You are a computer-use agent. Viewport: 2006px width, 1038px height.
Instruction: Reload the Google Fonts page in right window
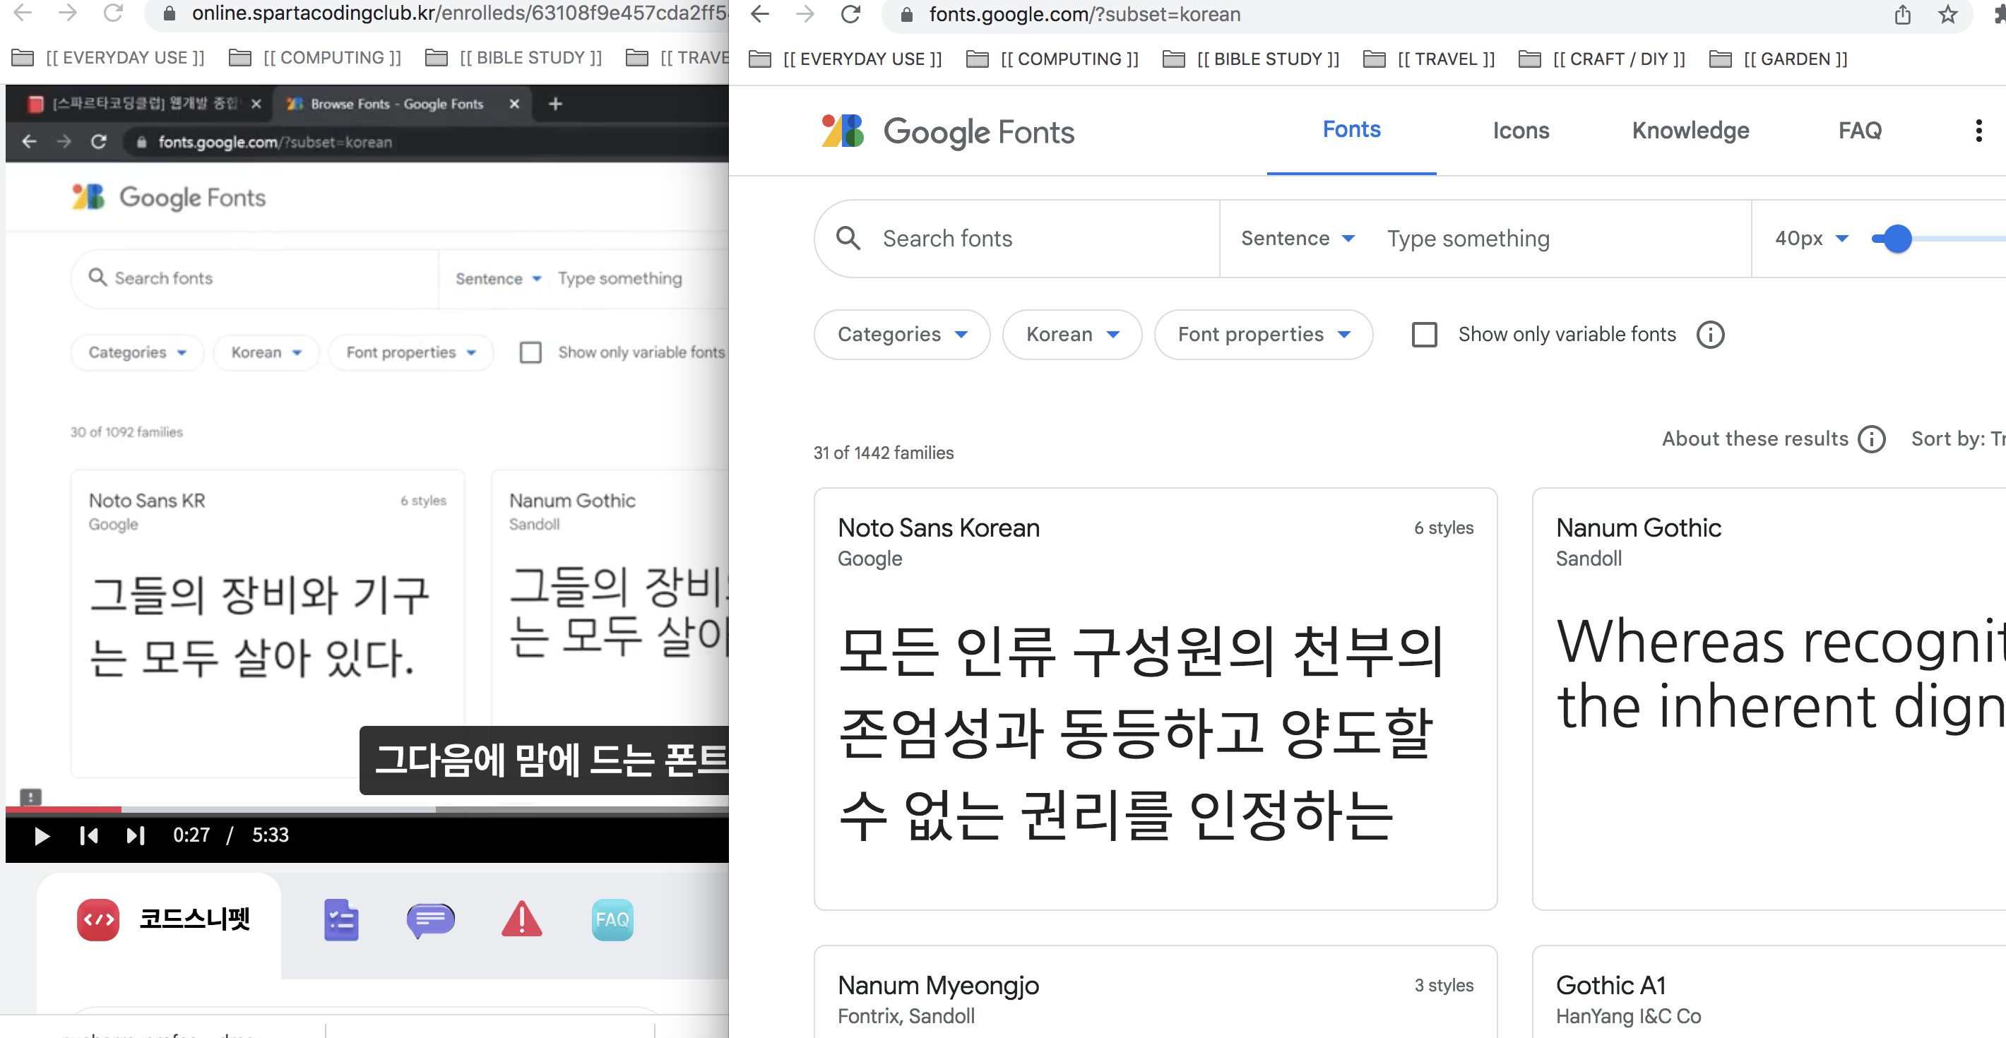tap(850, 13)
